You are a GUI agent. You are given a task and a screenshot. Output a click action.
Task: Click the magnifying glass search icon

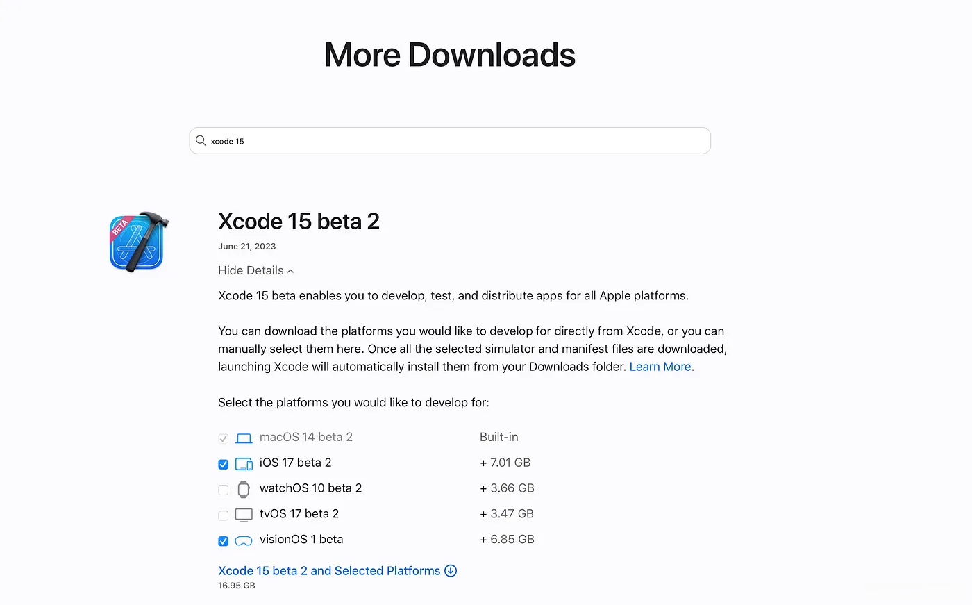pos(201,140)
